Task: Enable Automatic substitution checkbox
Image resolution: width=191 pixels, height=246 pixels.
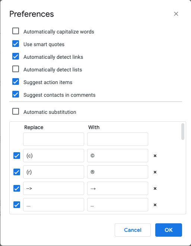Action: coord(16,111)
